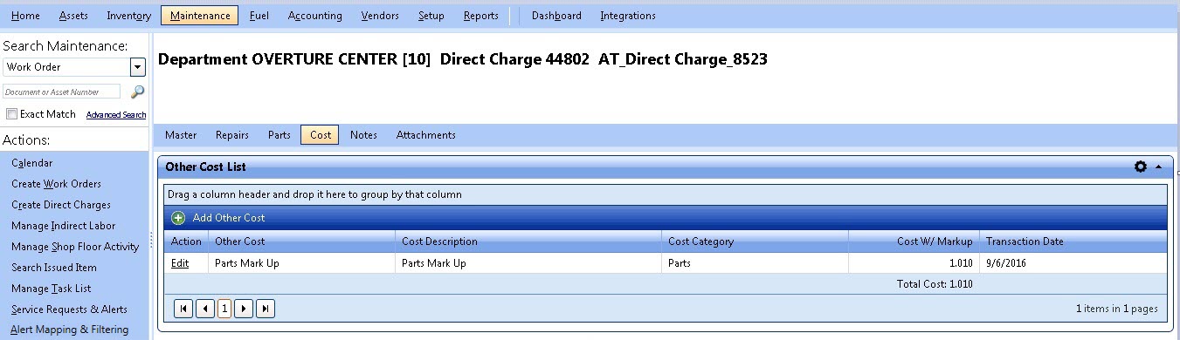Click Edit on the Parts Mark Up row
This screenshot has width=1180, height=340.
point(179,262)
